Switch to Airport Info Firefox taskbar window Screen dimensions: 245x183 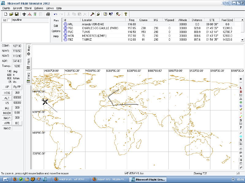point(110,179)
